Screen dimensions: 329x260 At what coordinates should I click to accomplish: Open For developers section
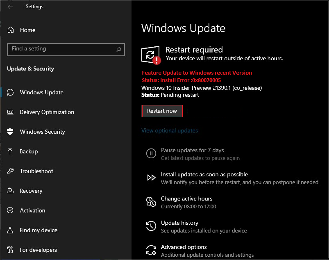pos(38,250)
